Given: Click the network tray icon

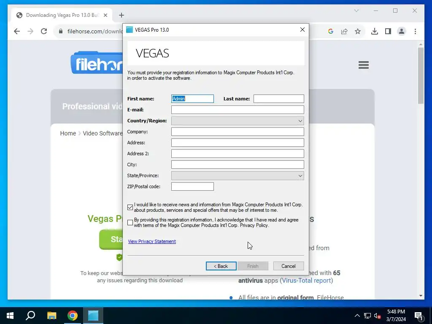Looking at the screenshot, I should click(367, 316).
